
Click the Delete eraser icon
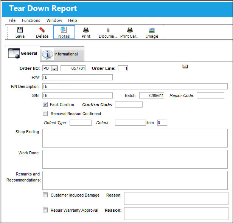(x=42, y=30)
